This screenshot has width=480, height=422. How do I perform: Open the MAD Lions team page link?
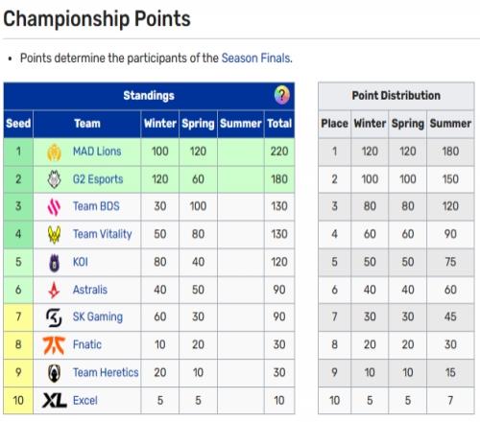pyautogui.click(x=97, y=152)
